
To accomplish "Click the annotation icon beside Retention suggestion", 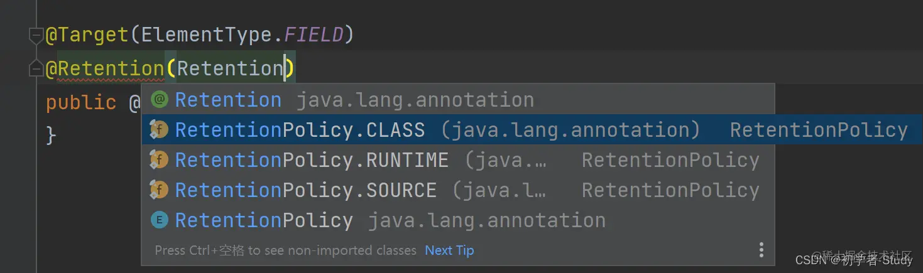I will (x=160, y=100).
